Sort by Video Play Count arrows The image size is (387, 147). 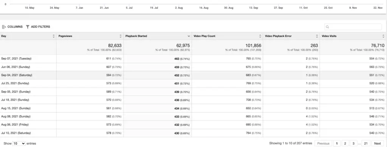[260, 36]
